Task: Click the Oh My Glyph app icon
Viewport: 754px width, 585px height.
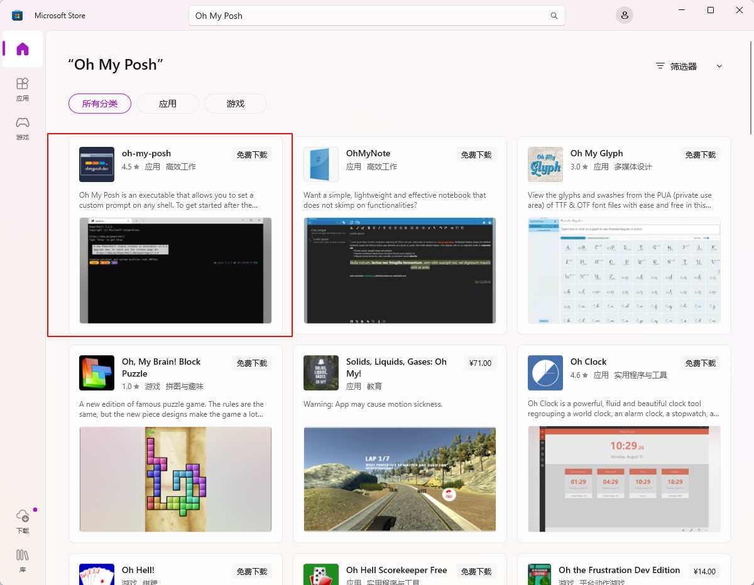Action: click(545, 164)
